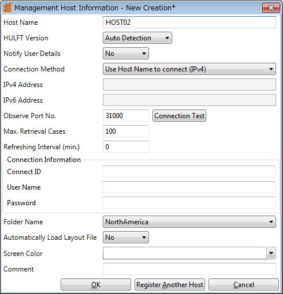Open the Connection Method combo box

(x=189, y=69)
